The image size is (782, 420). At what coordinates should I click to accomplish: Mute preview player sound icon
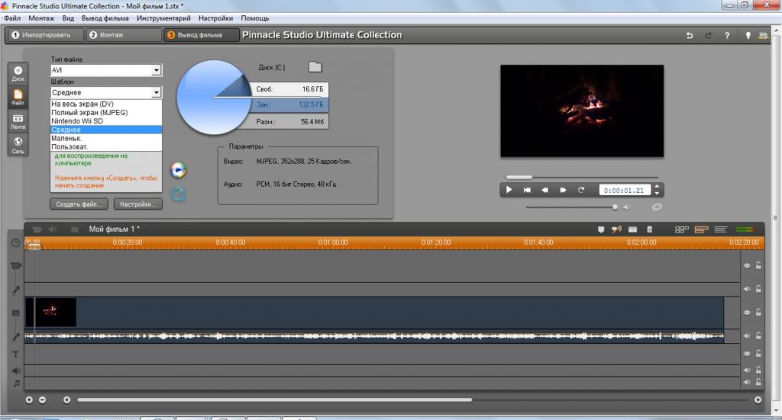[x=626, y=207]
